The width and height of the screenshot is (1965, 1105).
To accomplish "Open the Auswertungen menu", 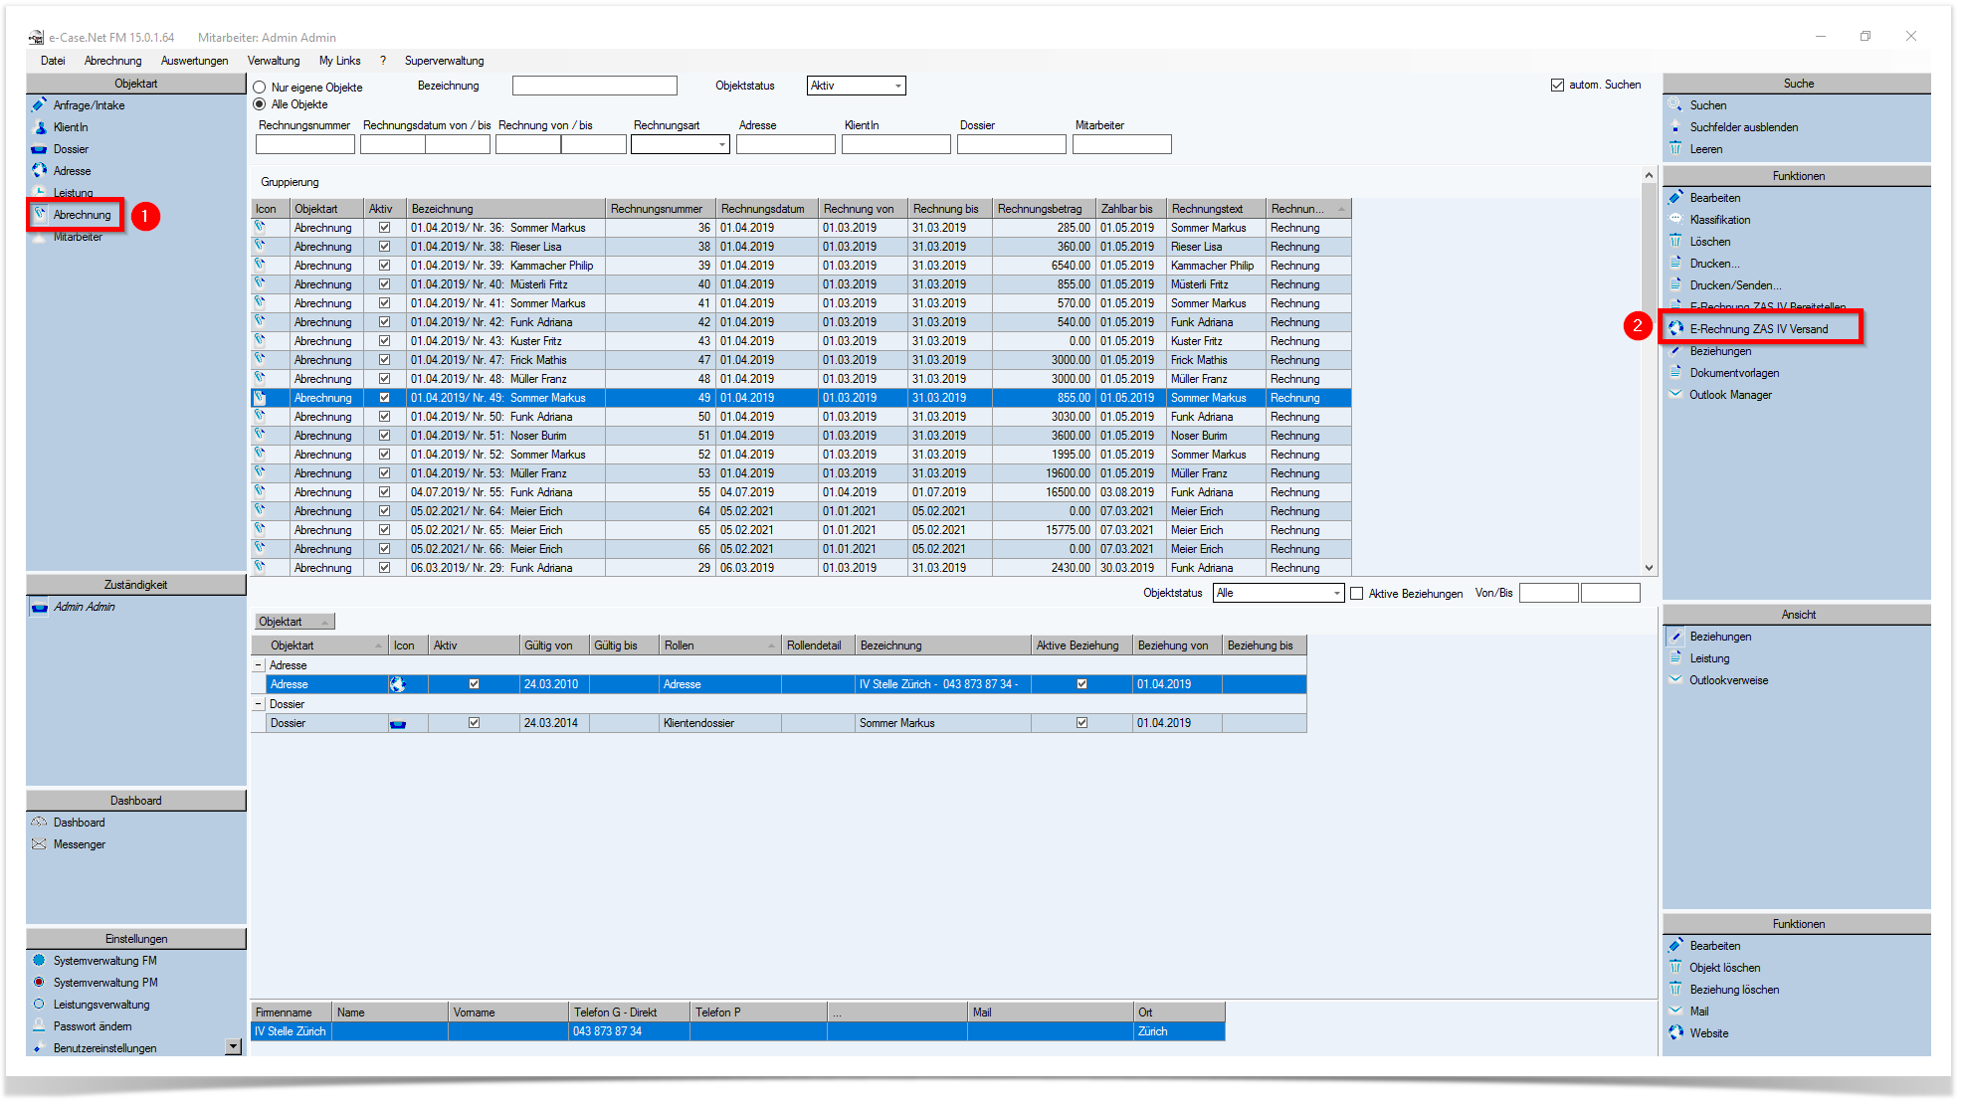I will (x=194, y=61).
